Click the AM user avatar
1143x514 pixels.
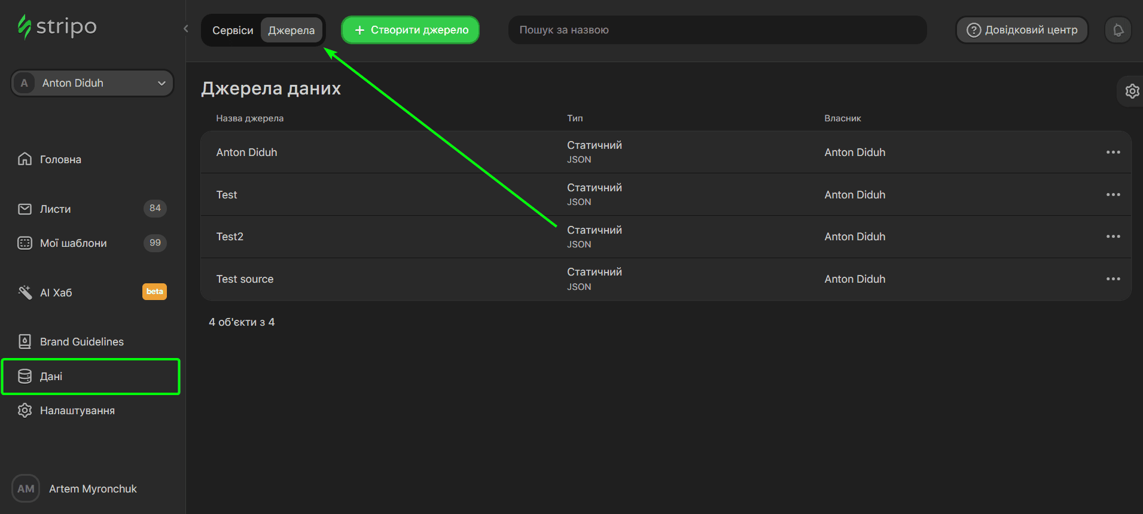click(26, 488)
